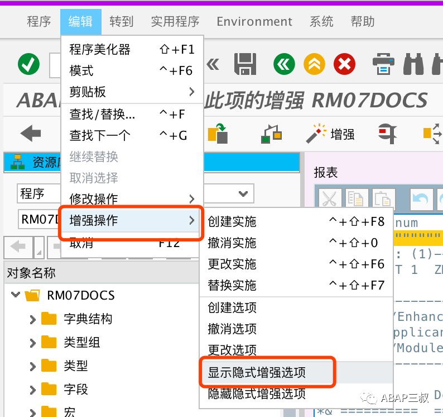Click the RM07DOCS program name input field
The image size is (443, 417).
click(x=40, y=219)
